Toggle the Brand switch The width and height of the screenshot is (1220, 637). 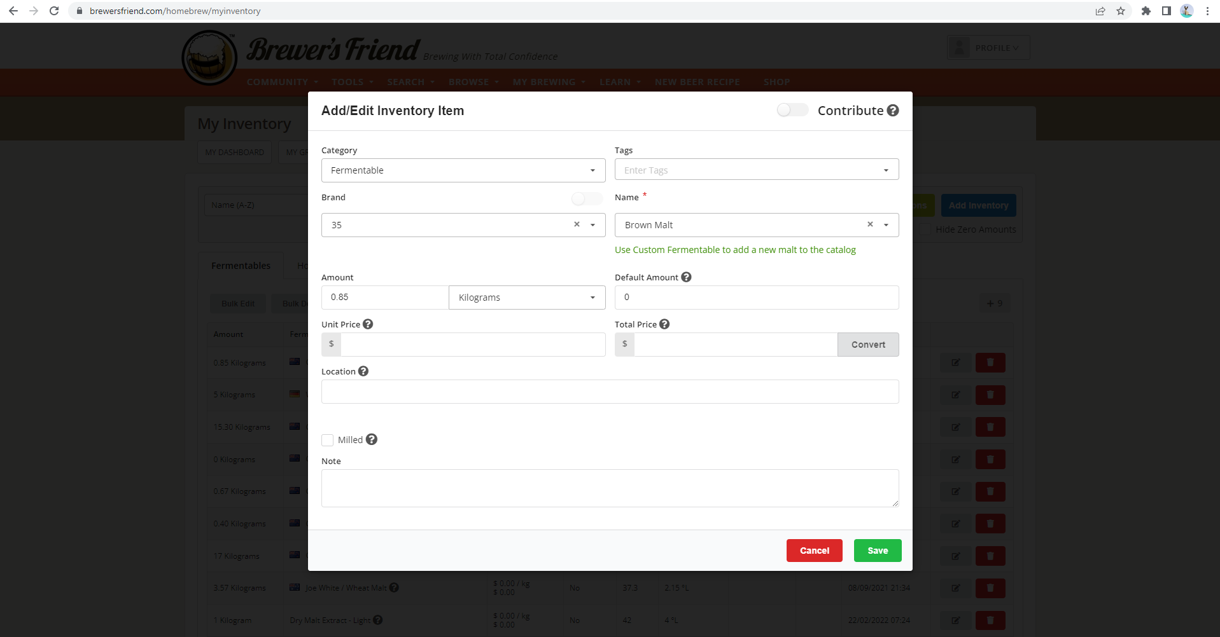(x=586, y=198)
